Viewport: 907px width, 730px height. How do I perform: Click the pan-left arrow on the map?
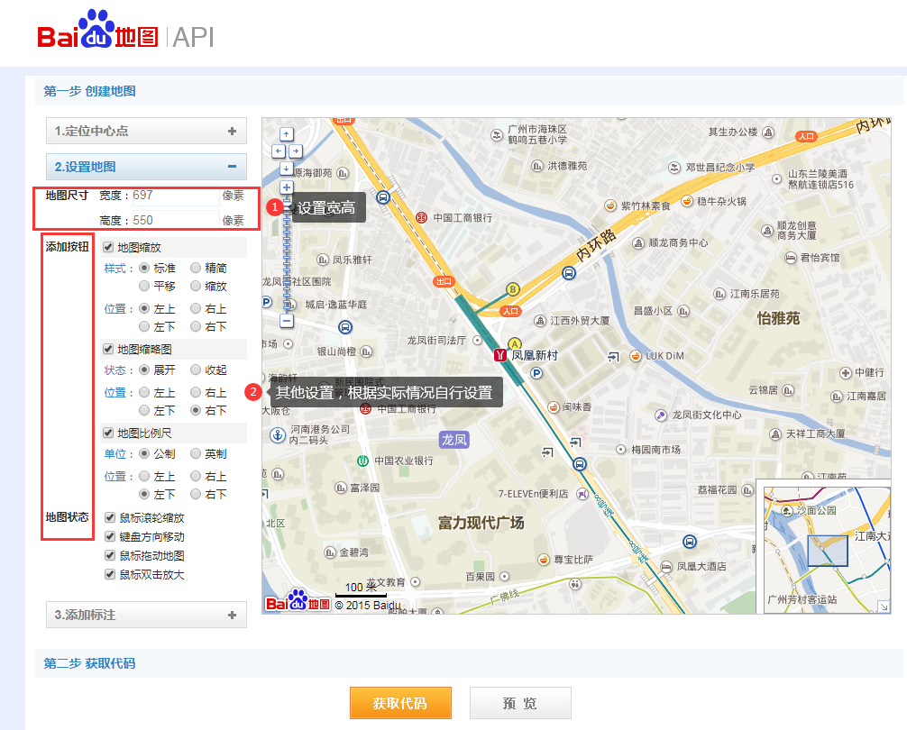[x=277, y=151]
